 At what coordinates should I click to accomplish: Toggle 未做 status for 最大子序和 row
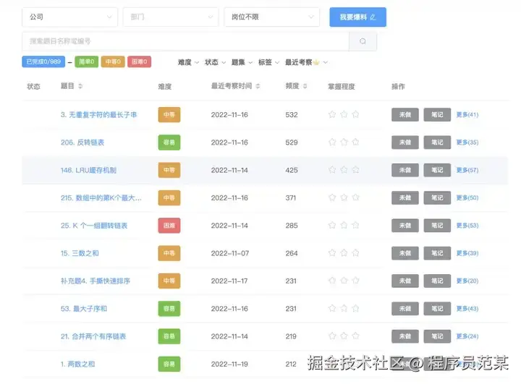tap(405, 309)
